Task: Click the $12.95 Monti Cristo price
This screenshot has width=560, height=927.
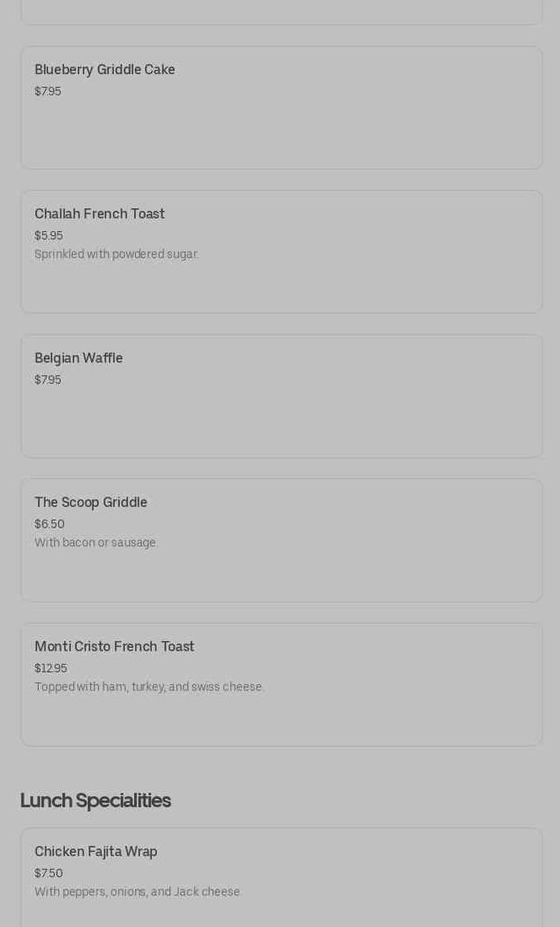Action: pyautogui.click(x=51, y=668)
